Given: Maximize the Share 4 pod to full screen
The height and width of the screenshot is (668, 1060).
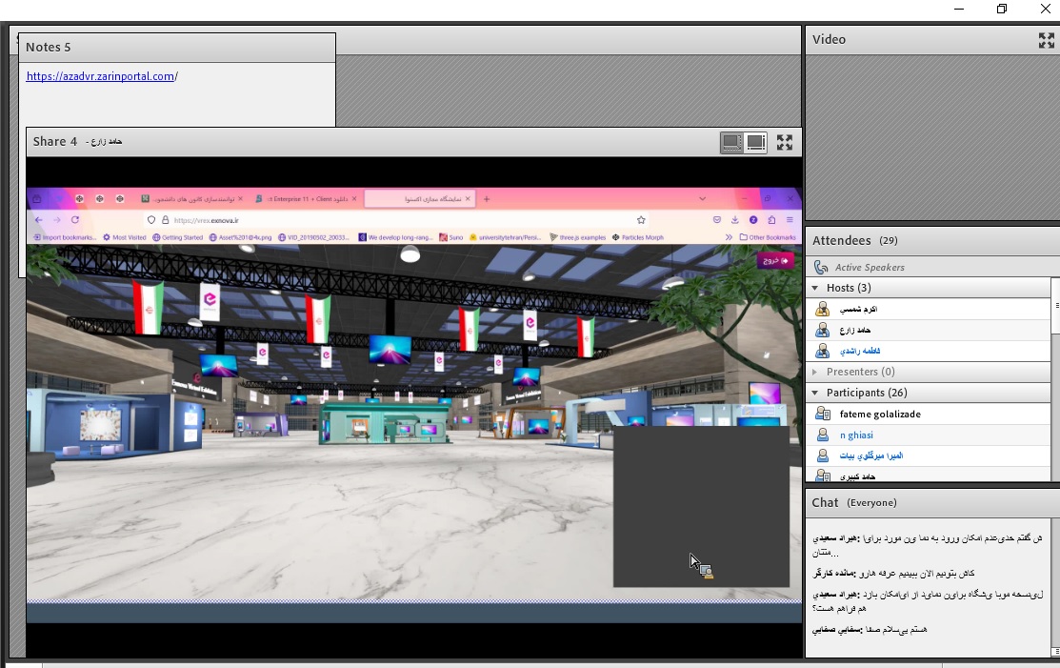Looking at the screenshot, I should coord(785,143).
